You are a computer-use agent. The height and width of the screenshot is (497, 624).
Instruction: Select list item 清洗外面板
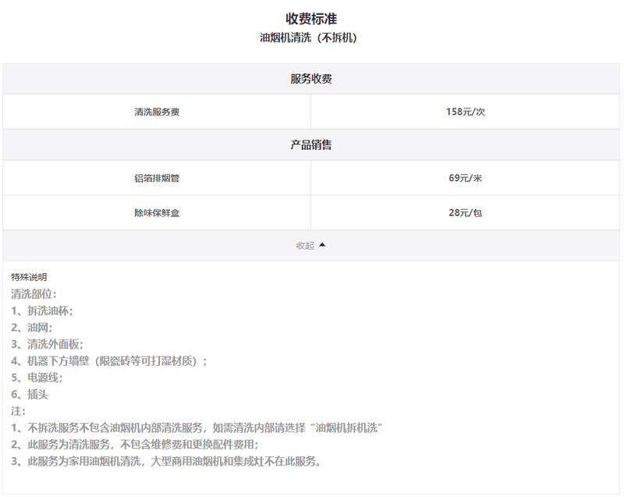(47, 344)
